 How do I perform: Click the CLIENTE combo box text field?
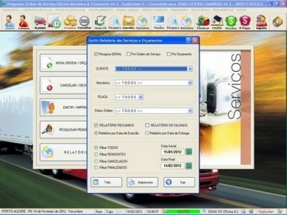coord(151,69)
